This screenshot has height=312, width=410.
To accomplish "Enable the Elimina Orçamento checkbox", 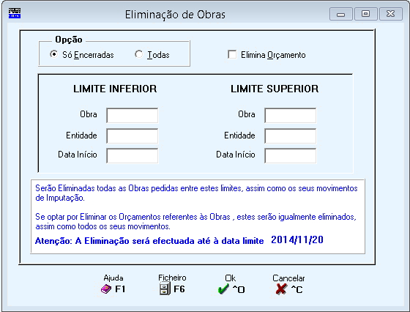I will click(232, 55).
